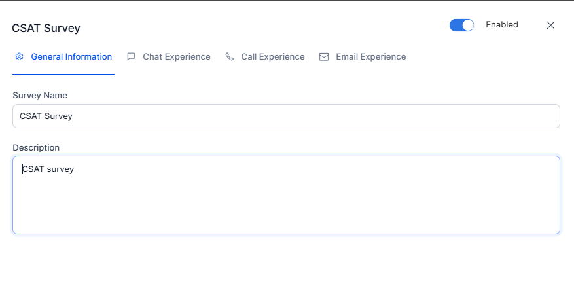Click the gear icon beside General Information
This screenshot has height=284, width=574.
19,57
